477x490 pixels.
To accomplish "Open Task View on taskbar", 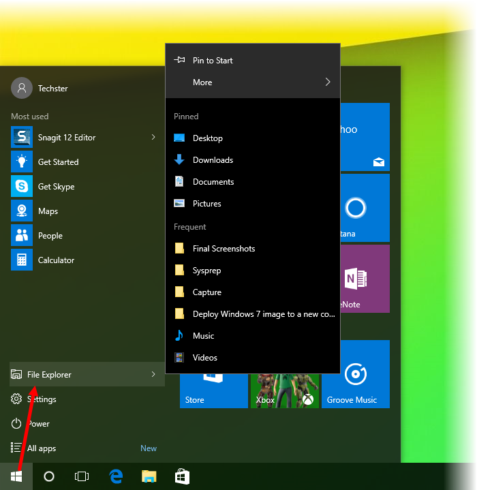I will tap(82, 476).
